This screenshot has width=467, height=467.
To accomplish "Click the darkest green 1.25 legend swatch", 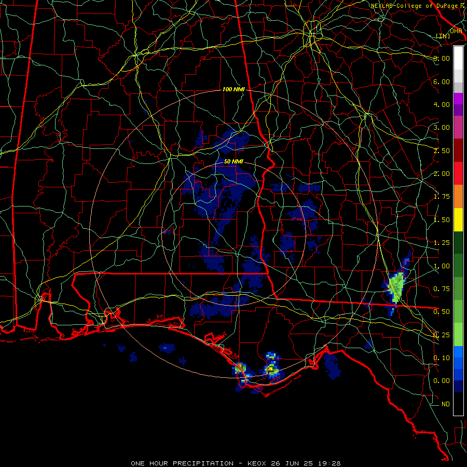I will pyautogui.click(x=458, y=242).
